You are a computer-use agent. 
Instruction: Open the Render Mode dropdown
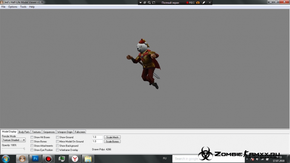[x=14, y=140]
